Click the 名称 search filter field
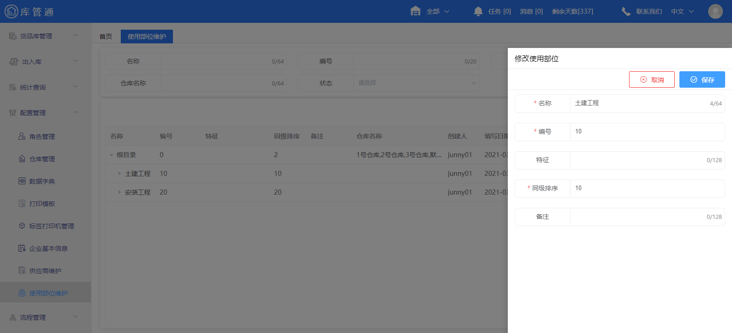This screenshot has width=732, height=333. pos(223,61)
